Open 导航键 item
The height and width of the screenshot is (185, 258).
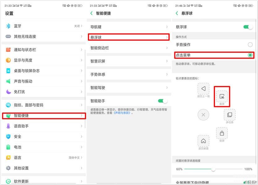[129, 27]
